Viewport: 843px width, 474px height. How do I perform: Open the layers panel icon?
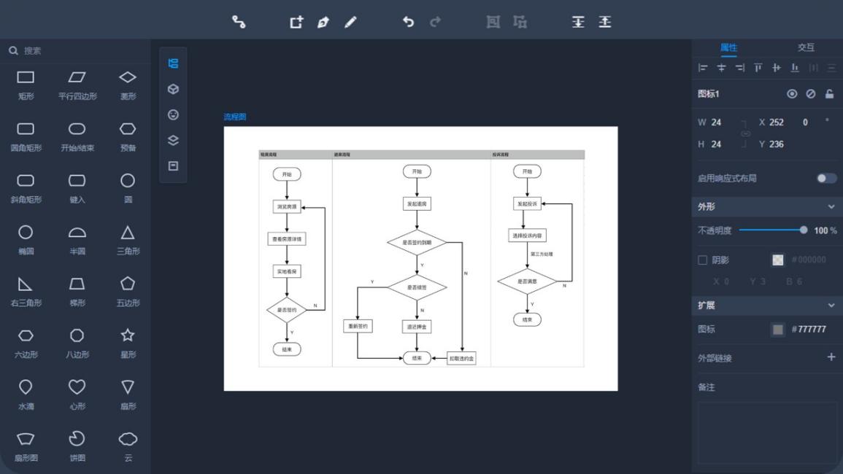coord(173,140)
